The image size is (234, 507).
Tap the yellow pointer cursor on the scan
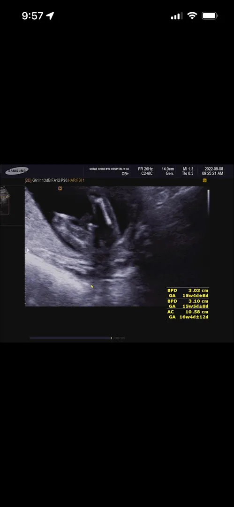click(92, 286)
